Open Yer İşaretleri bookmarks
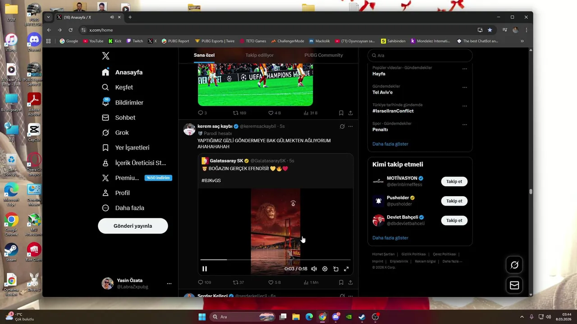The image size is (577, 324). [126, 148]
